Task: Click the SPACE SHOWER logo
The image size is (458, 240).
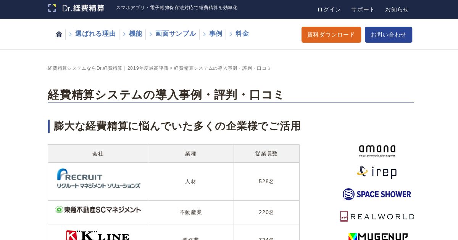Action: [377, 194]
